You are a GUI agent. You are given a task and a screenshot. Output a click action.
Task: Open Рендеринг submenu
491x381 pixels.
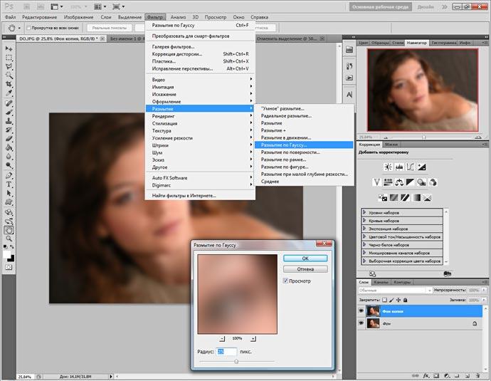click(x=201, y=116)
